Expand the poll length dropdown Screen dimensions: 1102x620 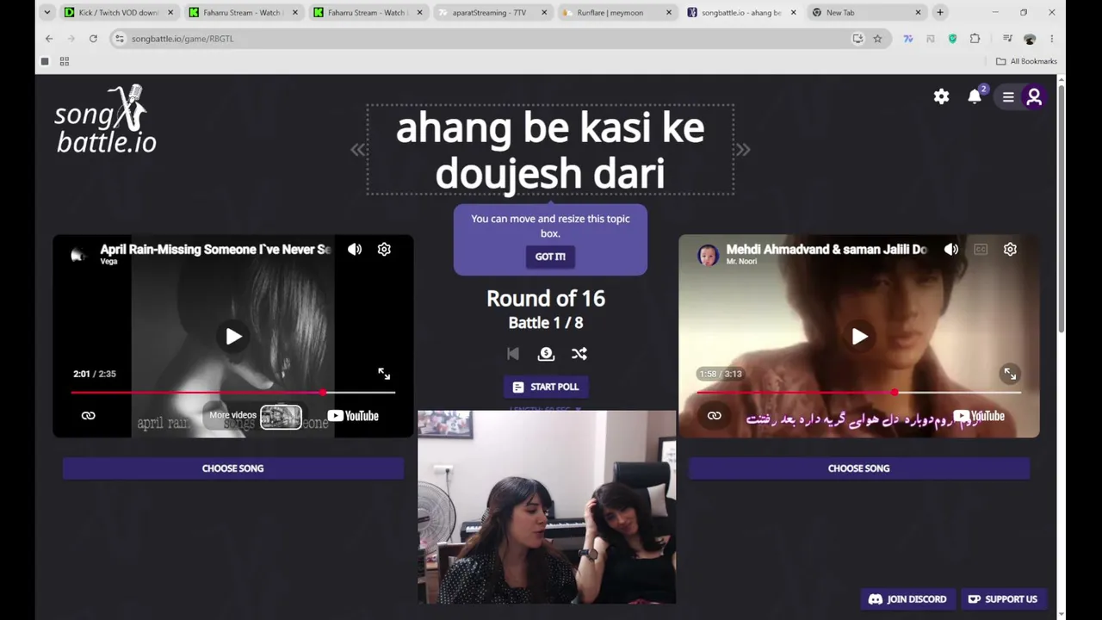(x=546, y=409)
